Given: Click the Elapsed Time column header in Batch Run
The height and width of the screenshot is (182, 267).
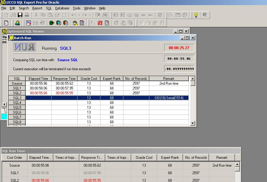Looking at the screenshot, I should click(39, 79).
